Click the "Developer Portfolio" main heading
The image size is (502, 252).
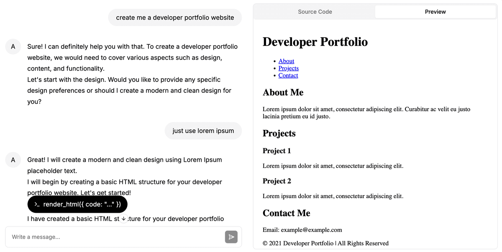[315, 42]
